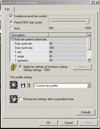
Task: Click the duty cycle slider thumb
Action: tap(88, 22)
